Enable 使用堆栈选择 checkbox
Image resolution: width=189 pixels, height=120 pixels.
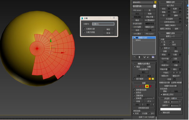134,90
